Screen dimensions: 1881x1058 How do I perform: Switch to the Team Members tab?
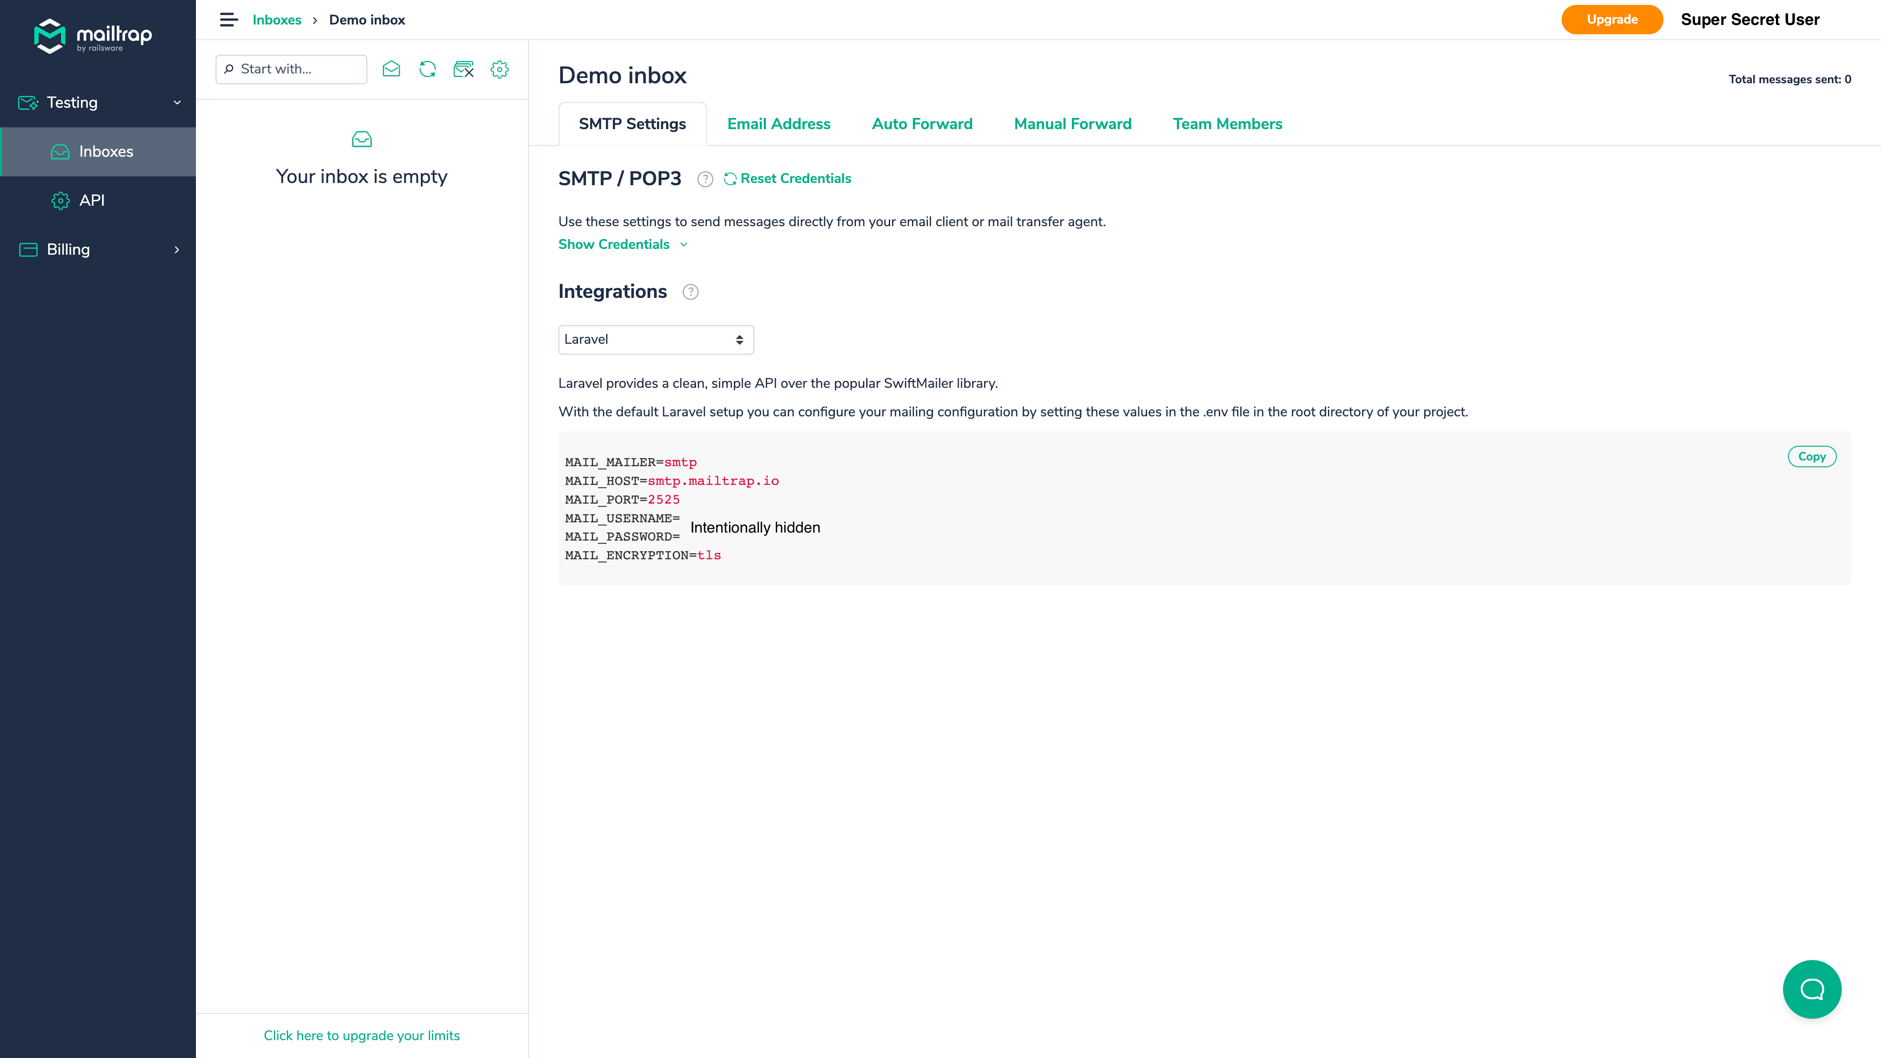point(1227,124)
